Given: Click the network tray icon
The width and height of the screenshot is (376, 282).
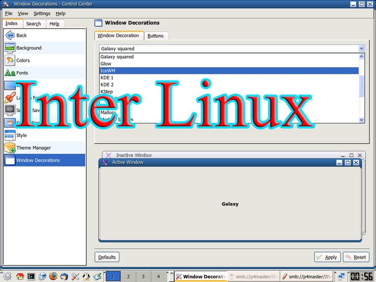Looking at the screenshot, I should coord(341,277).
